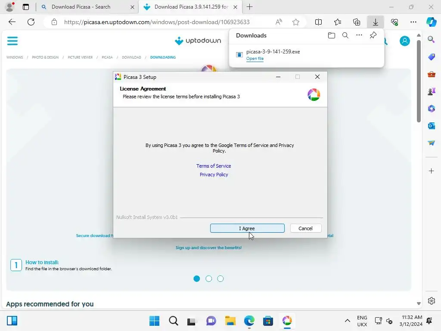Open a new browser tab

249,7
